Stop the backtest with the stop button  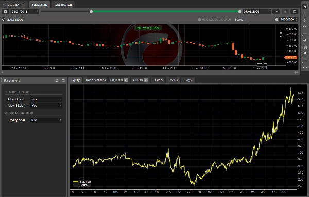coord(285,12)
